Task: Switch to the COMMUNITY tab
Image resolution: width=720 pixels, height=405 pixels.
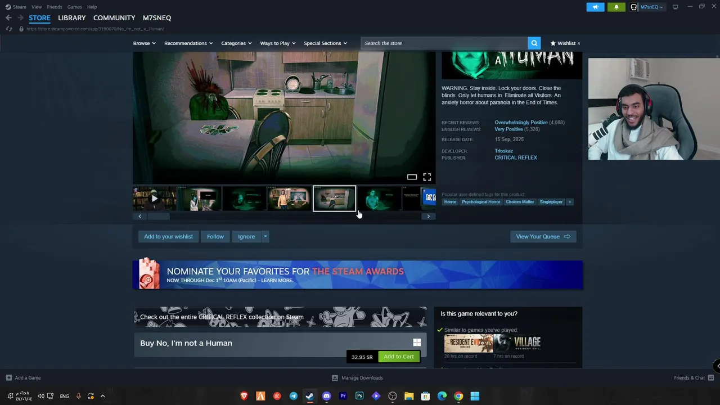Action: (114, 18)
